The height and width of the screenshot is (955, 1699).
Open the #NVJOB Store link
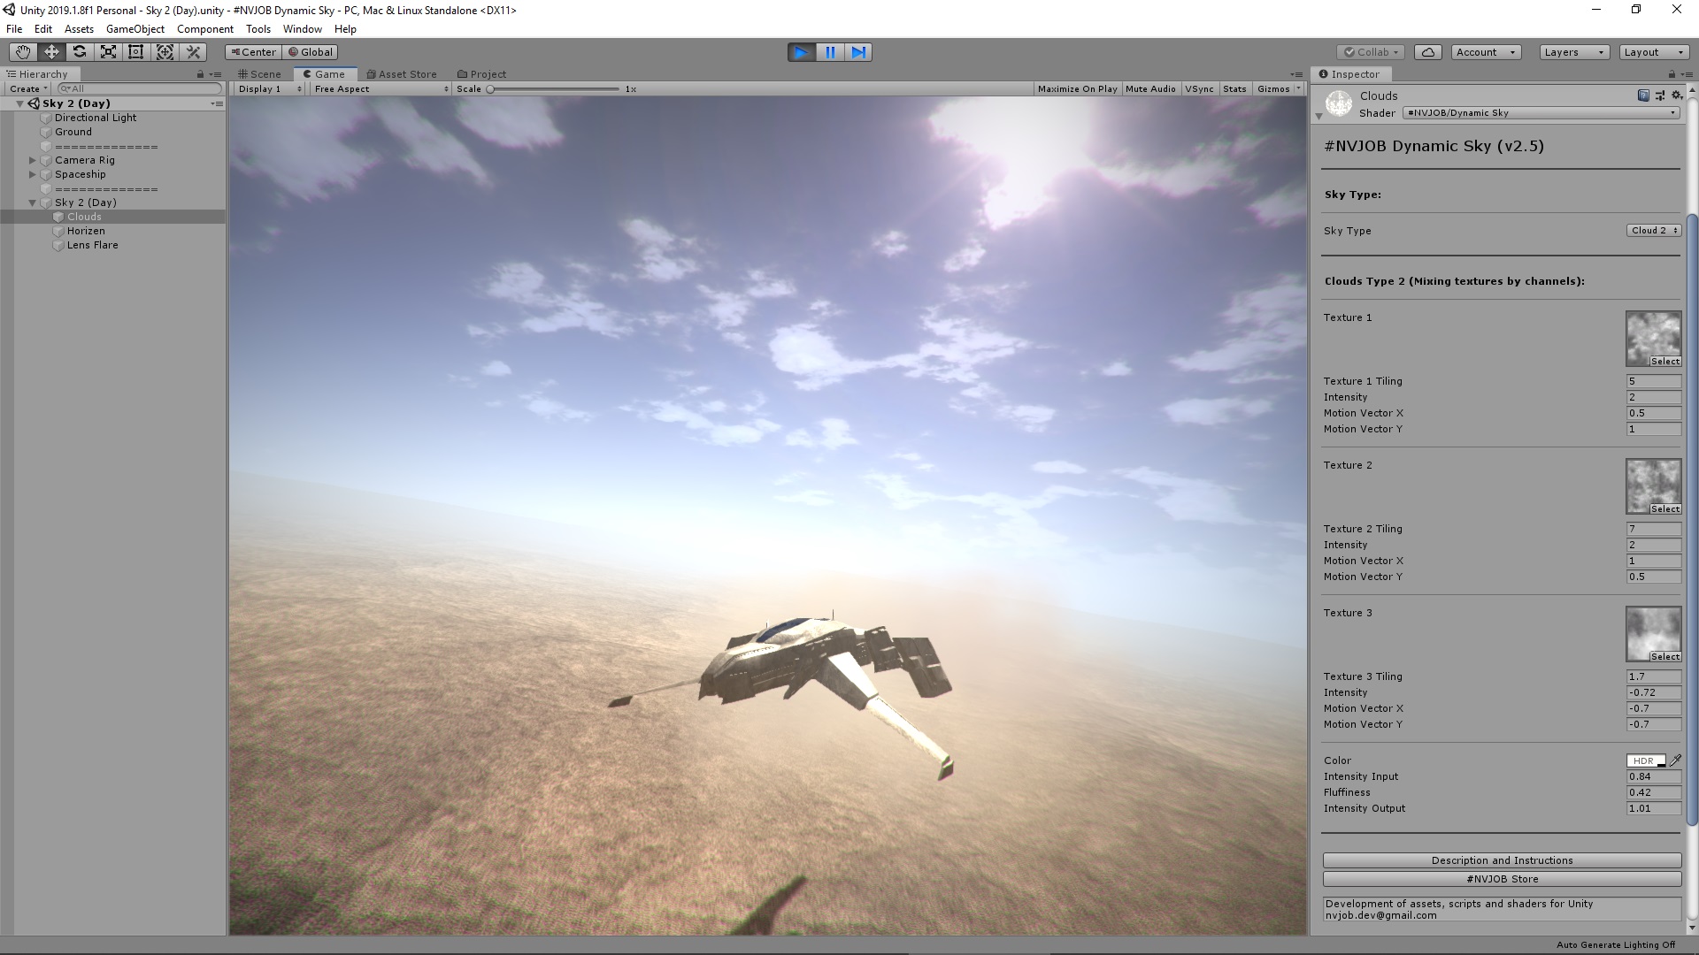(x=1501, y=879)
